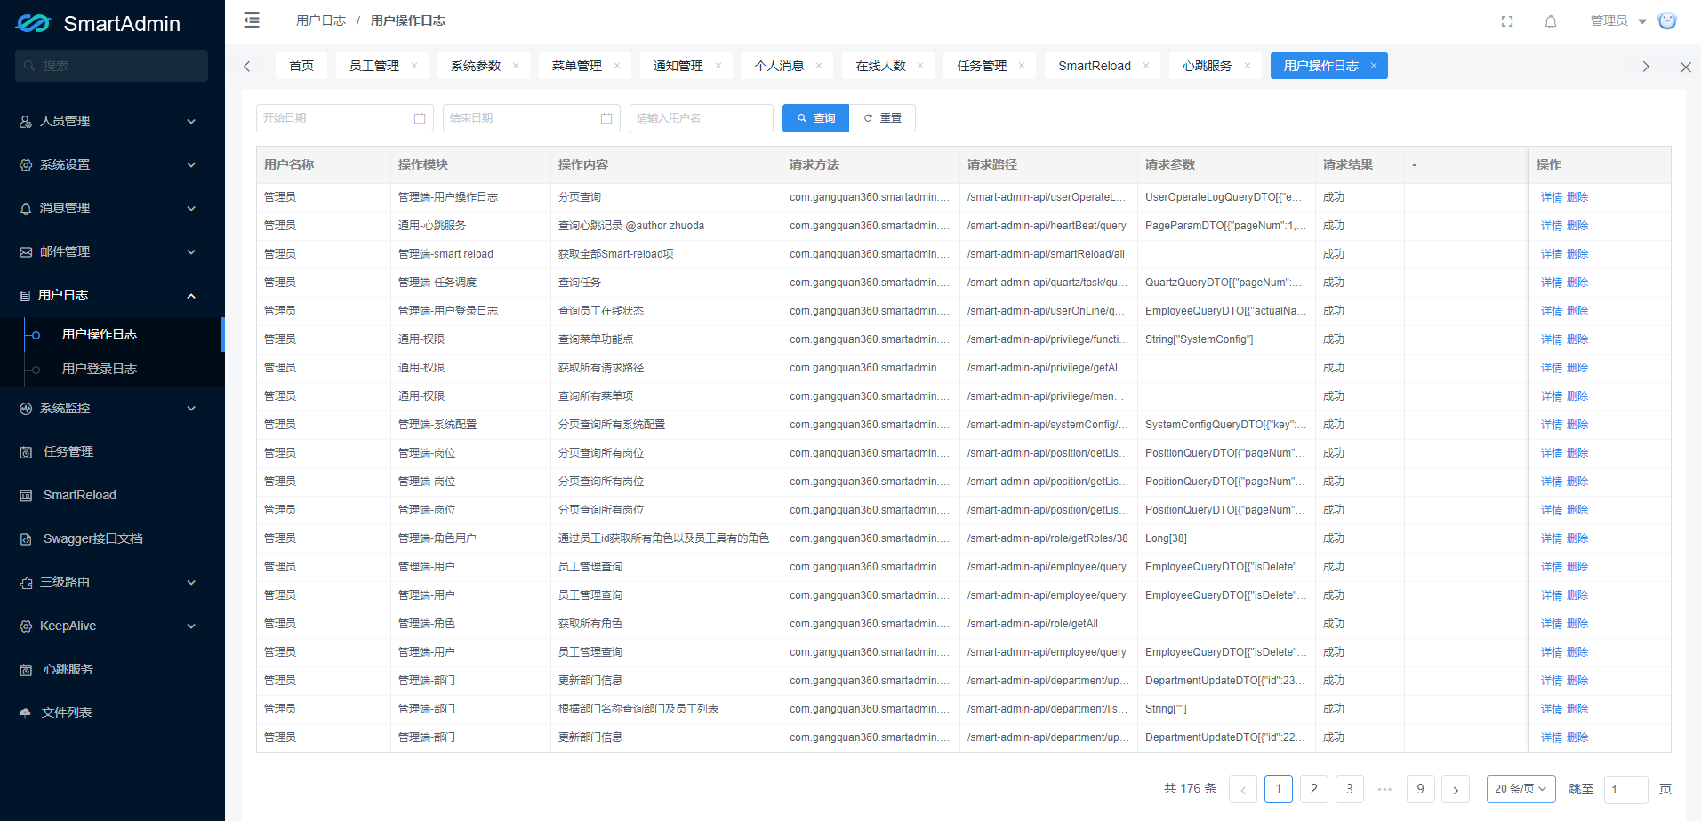Open notifications via the bell icon
This screenshot has height=821, width=1701.
pos(1550,20)
